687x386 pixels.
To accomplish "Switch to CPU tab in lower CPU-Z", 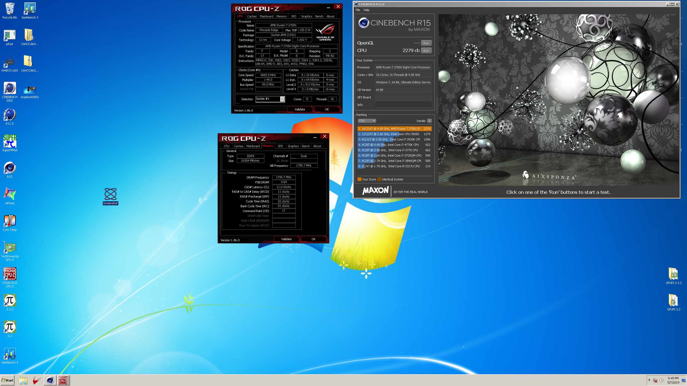I will pyautogui.click(x=226, y=146).
